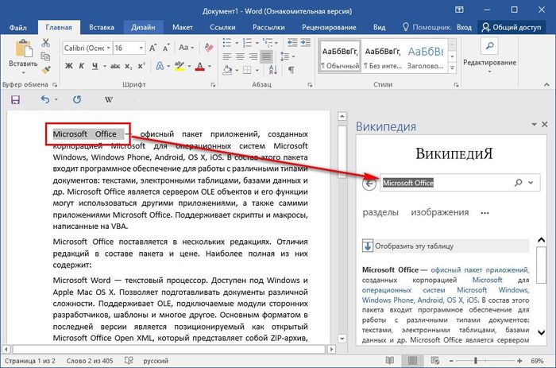
Task: Click the 'Отобразить эту таблицу' link
Action: pyautogui.click(x=413, y=246)
